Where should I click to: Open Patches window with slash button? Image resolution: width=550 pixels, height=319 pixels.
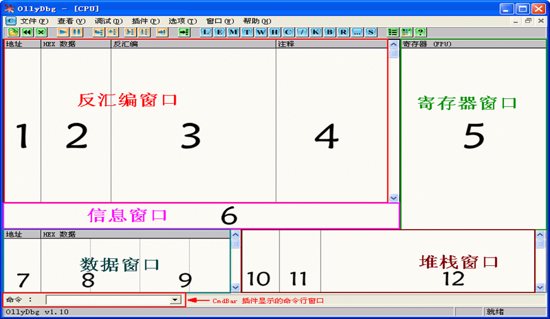coord(302,32)
